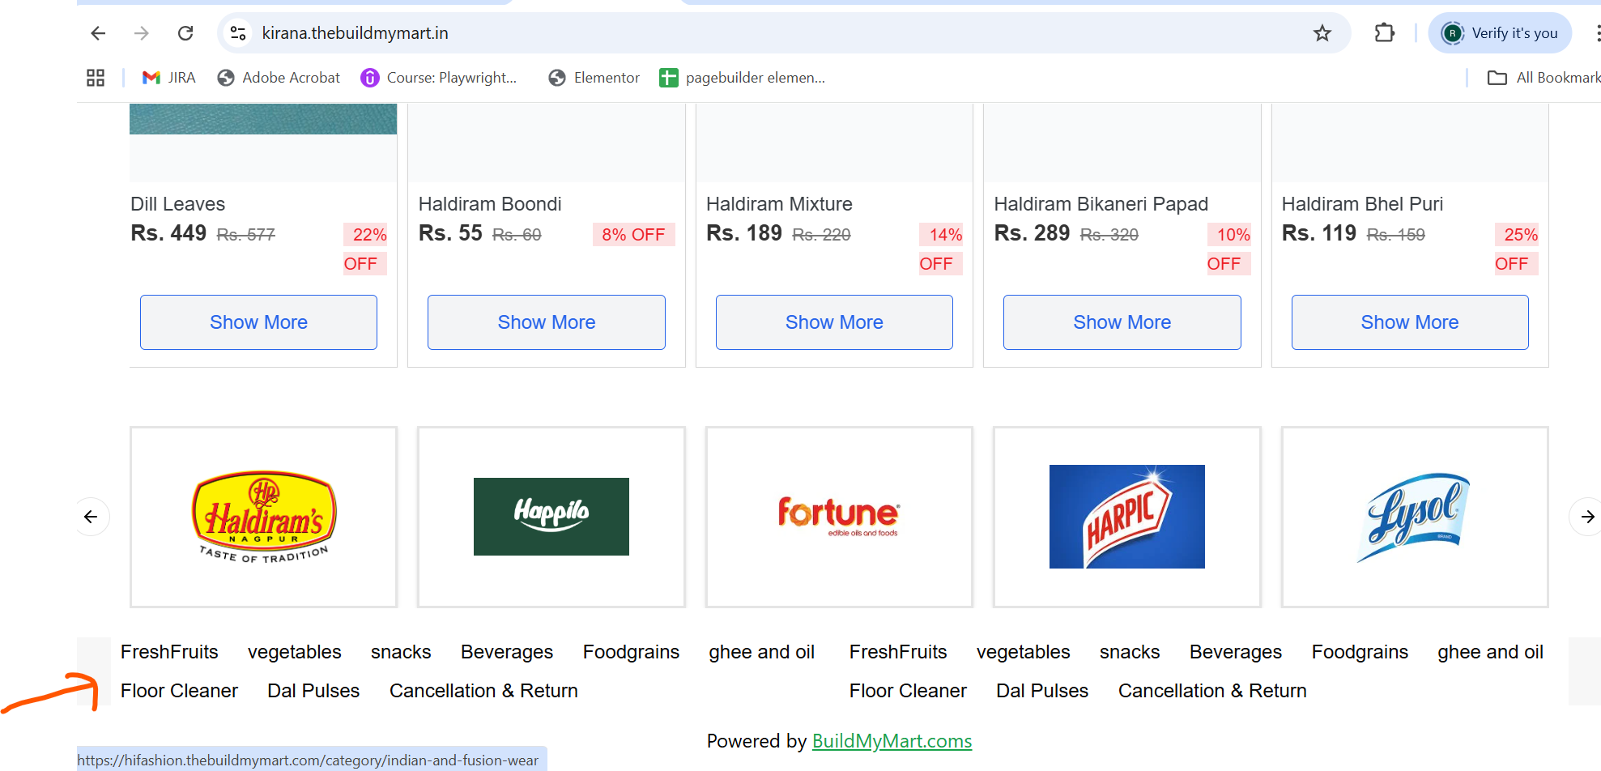
Task: Open the JIRA bookmark
Action: [169, 78]
